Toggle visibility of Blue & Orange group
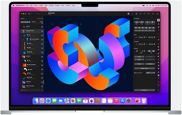182x115 pixels. (42, 86)
